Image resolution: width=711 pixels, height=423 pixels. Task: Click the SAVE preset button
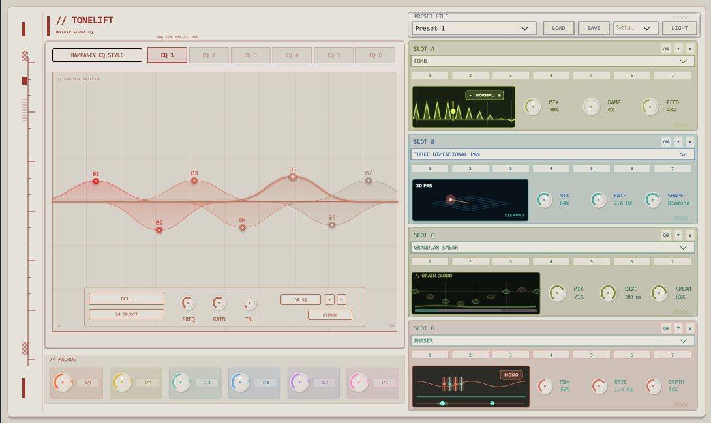(594, 28)
